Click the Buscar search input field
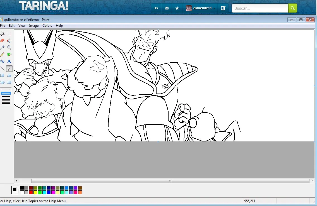Screen dimensions: 317x206 click(x=260, y=8)
